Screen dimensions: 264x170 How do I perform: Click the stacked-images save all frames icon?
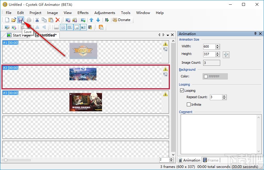pyautogui.click(x=75, y=20)
